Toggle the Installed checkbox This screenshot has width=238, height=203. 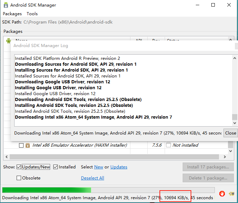56,167
